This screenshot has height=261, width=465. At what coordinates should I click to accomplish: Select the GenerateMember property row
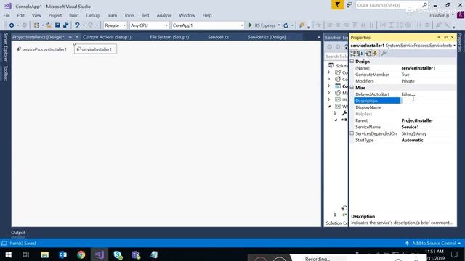point(405,75)
